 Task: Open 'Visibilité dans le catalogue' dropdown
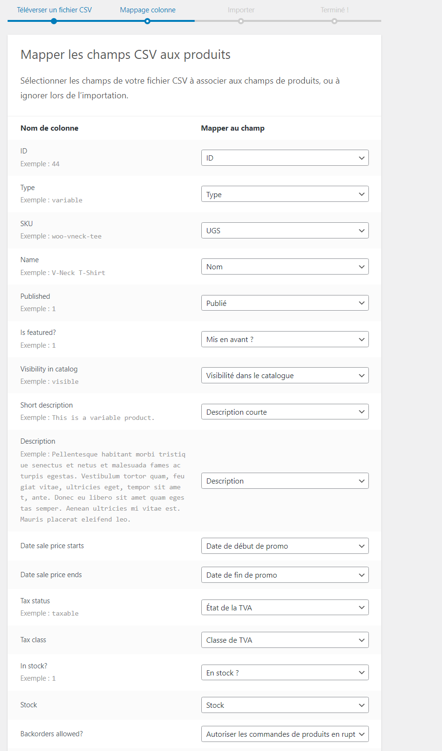(x=285, y=375)
